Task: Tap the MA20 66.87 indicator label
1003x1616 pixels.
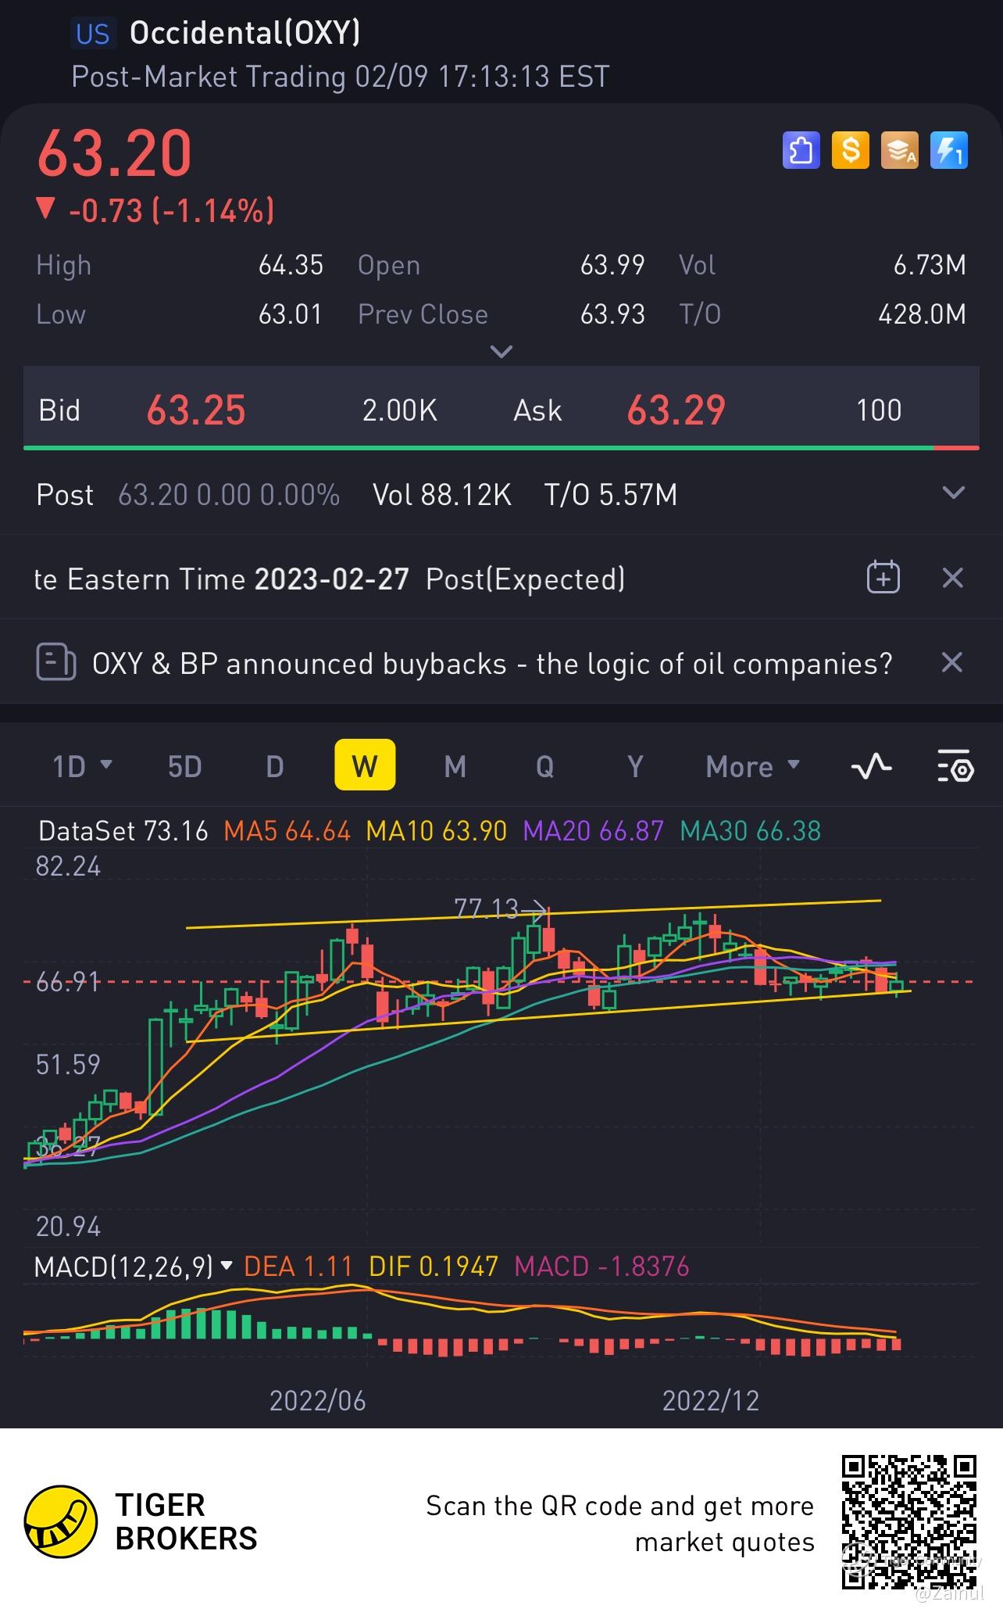Action: (594, 830)
